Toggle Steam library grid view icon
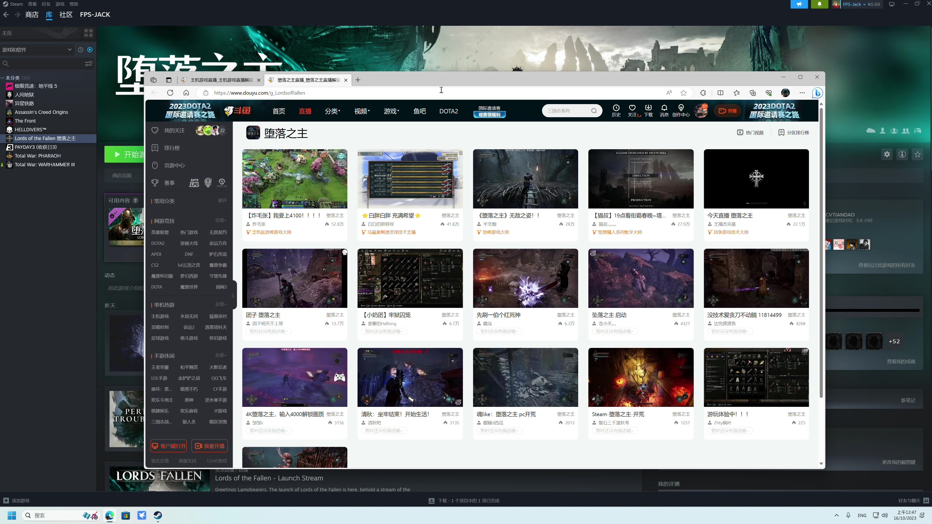Viewport: 932px width, 524px height. pyautogui.click(x=88, y=33)
